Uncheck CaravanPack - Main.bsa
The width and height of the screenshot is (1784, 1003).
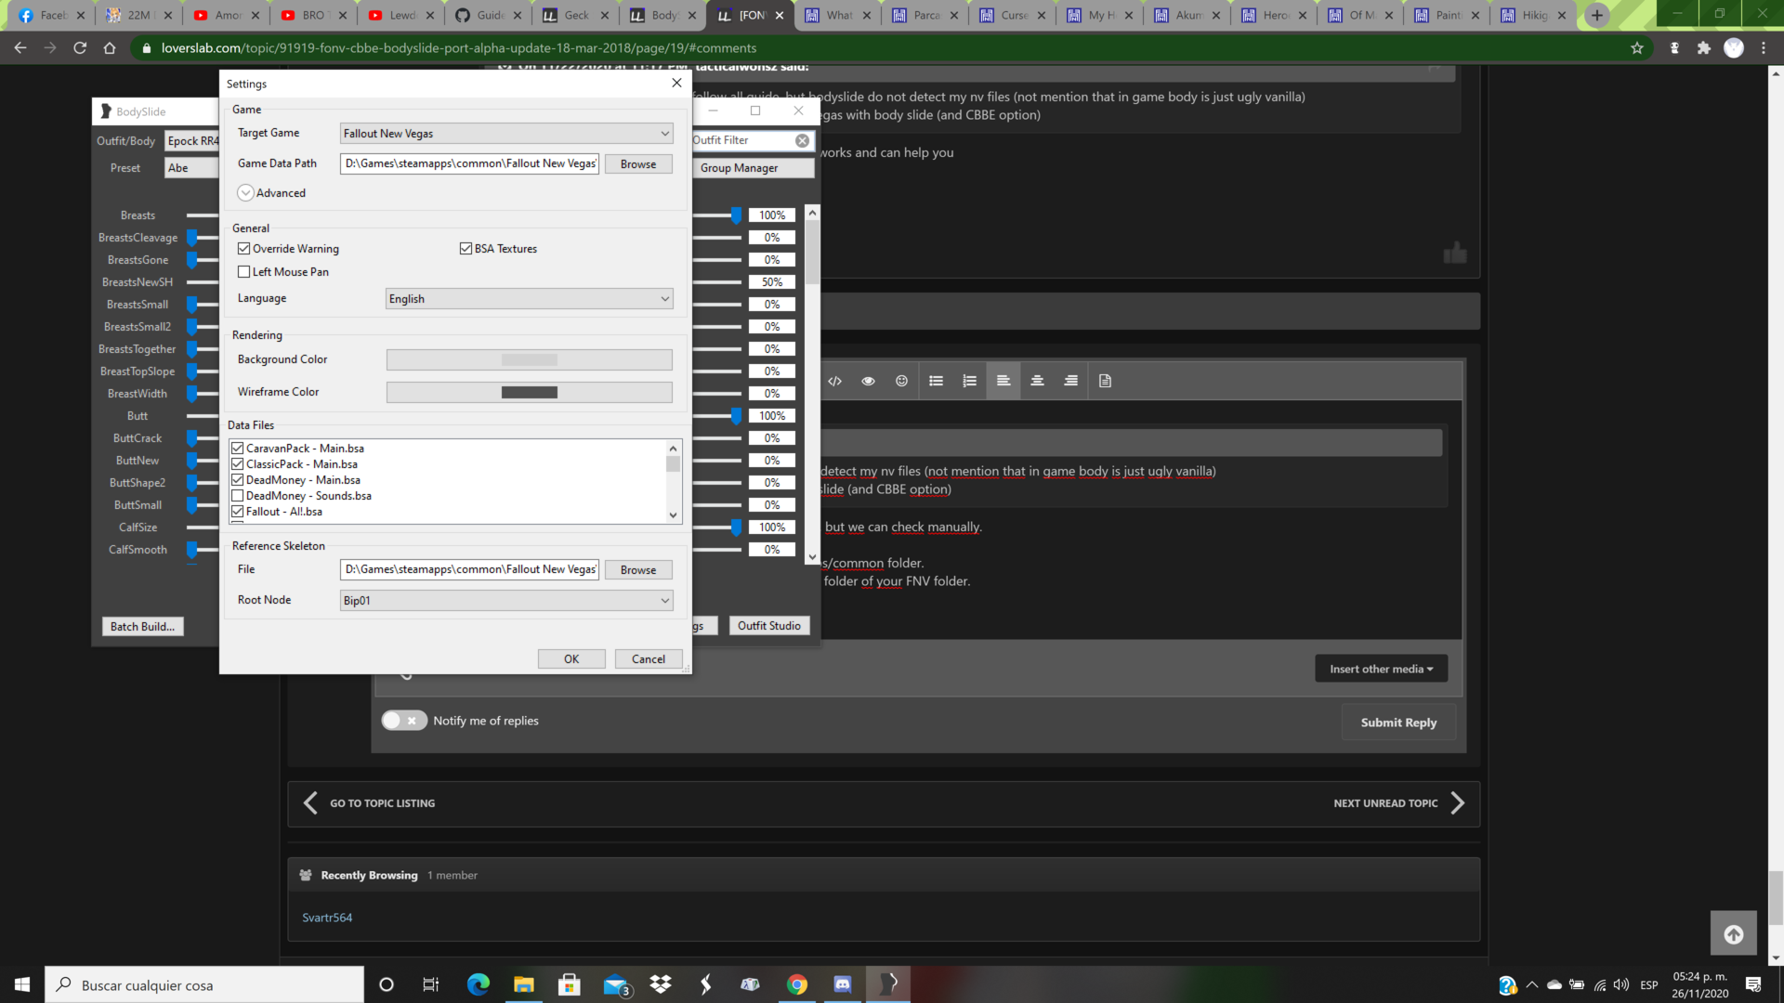237,449
